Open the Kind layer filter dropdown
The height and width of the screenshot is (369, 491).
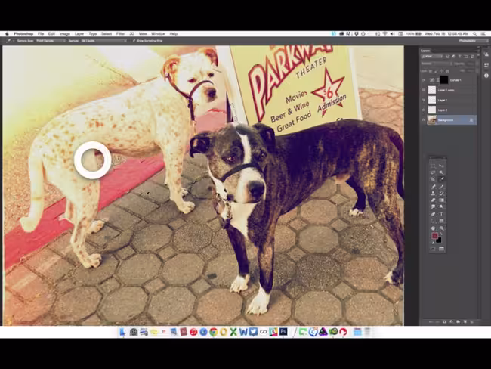click(x=432, y=57)
